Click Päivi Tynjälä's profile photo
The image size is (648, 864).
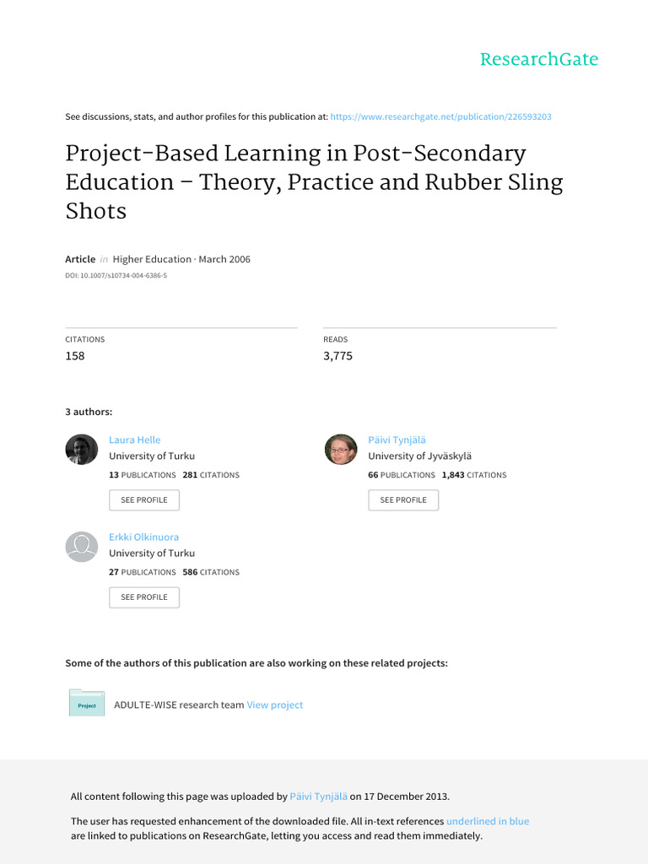pyautogui.click(x=341, y=450)
